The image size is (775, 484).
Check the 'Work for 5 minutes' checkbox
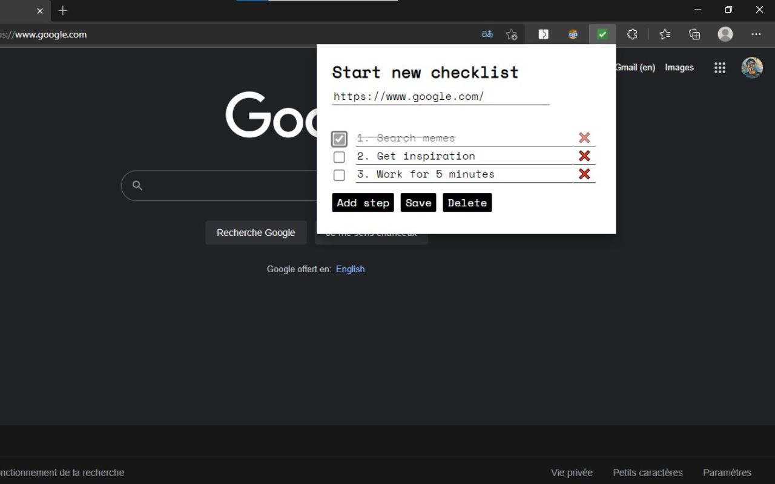[x=339, y=175]
